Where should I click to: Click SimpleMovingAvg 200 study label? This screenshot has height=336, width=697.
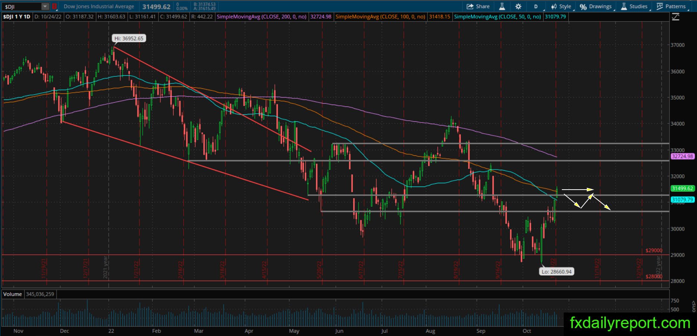point(261,17)
